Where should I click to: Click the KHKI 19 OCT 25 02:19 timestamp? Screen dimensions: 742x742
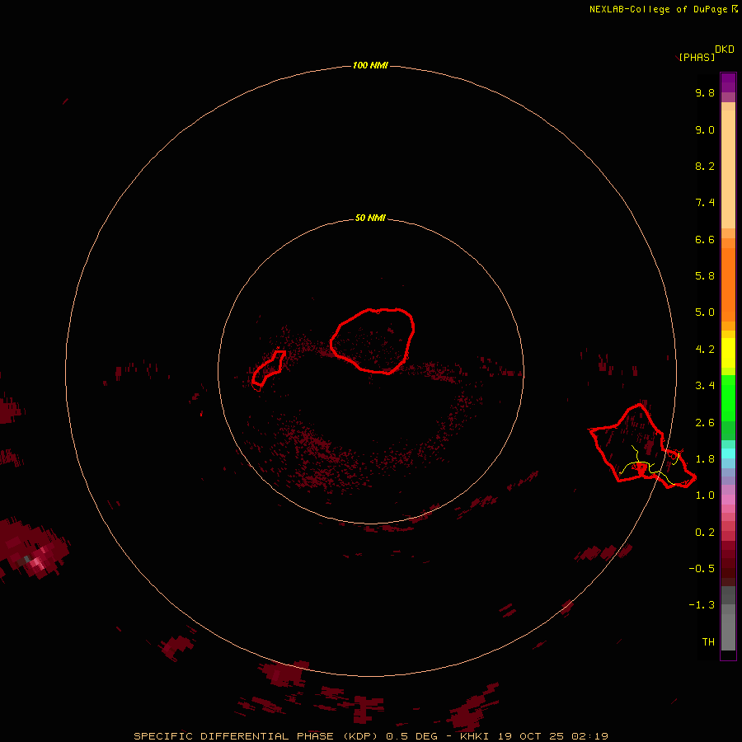click(533, 736)
